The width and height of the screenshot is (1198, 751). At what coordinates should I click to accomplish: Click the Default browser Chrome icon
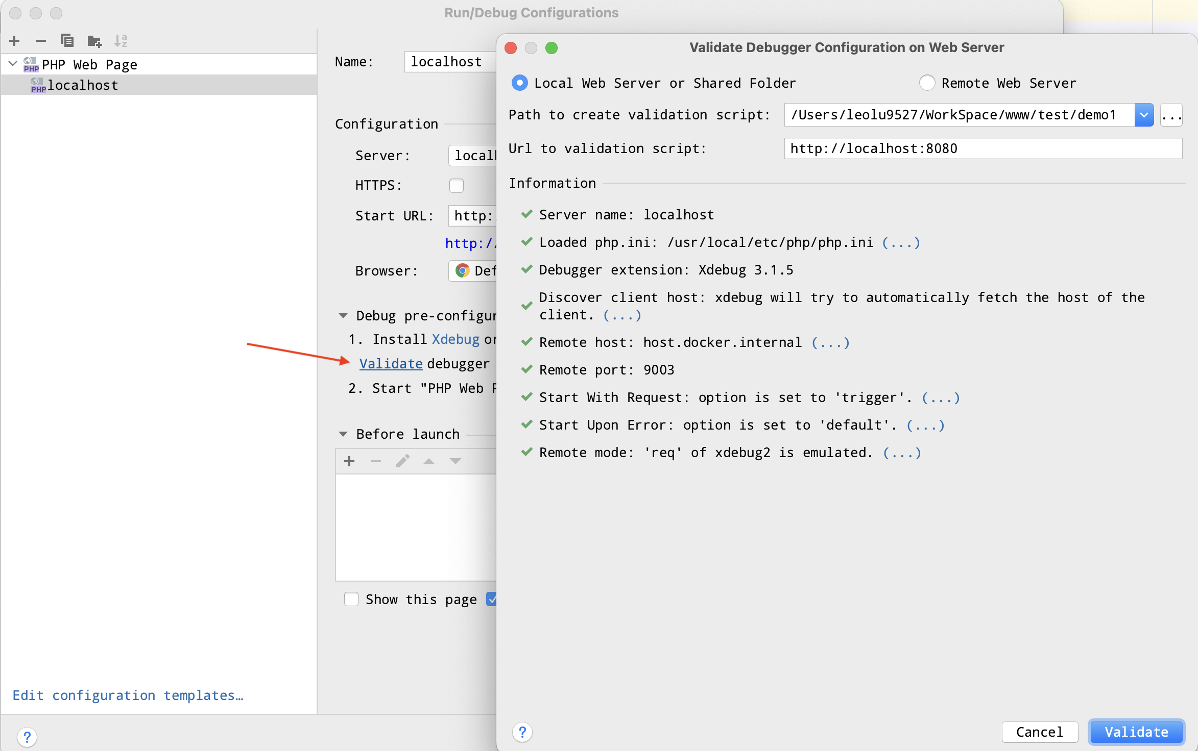coord(462,270)
